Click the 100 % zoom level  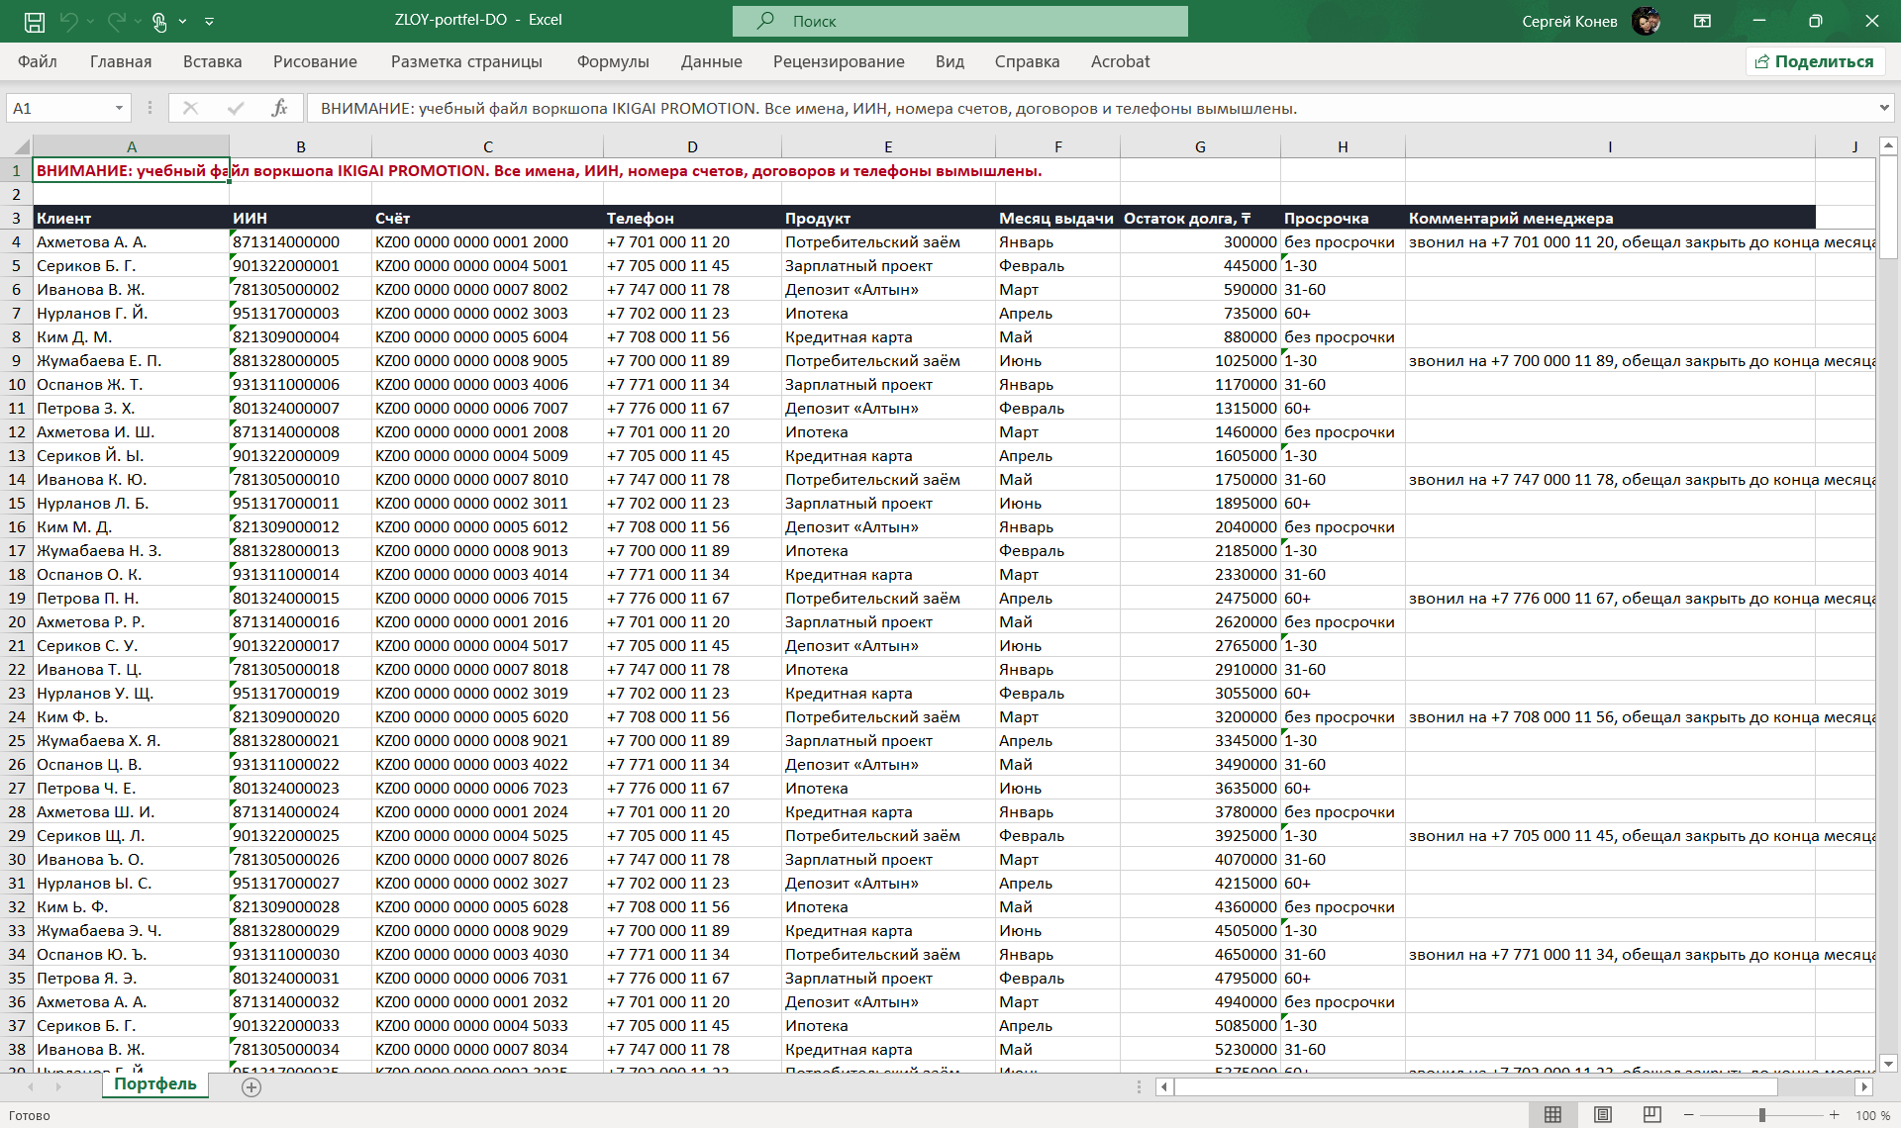tap(1873, 1115)
